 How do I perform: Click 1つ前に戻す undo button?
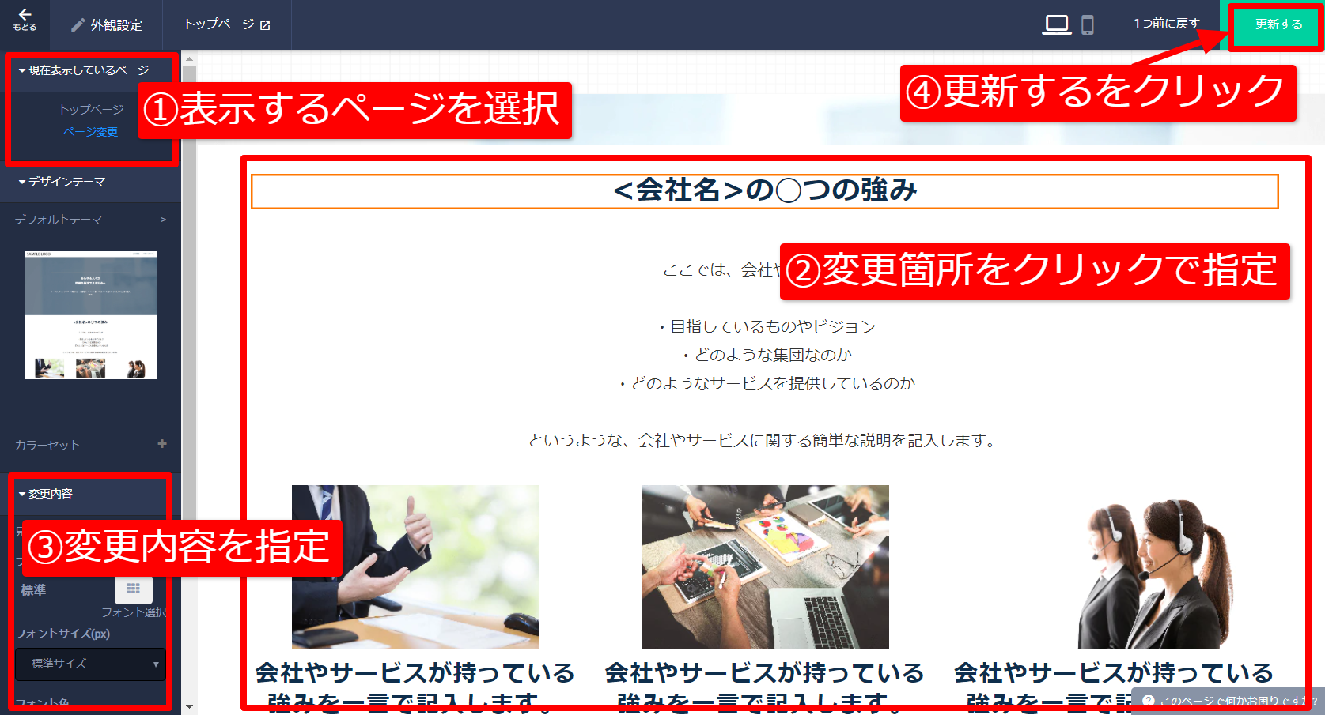point(1167,24)
